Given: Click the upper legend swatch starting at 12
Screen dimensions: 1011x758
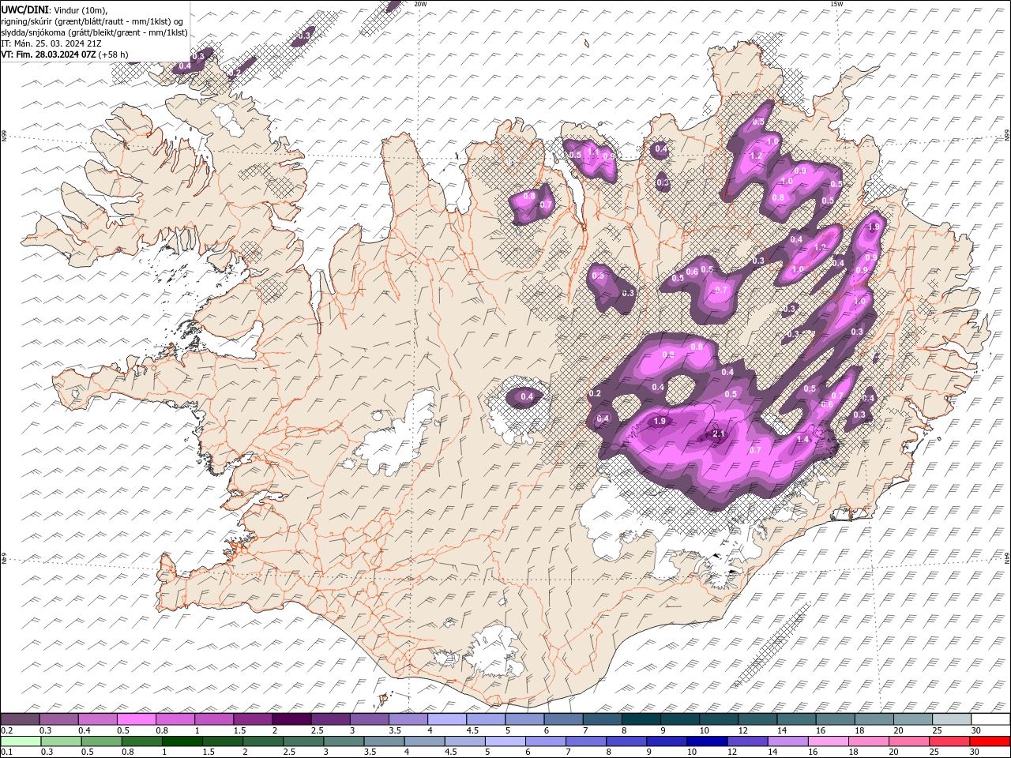Looking at the screenshot, I should pos(757,719).
